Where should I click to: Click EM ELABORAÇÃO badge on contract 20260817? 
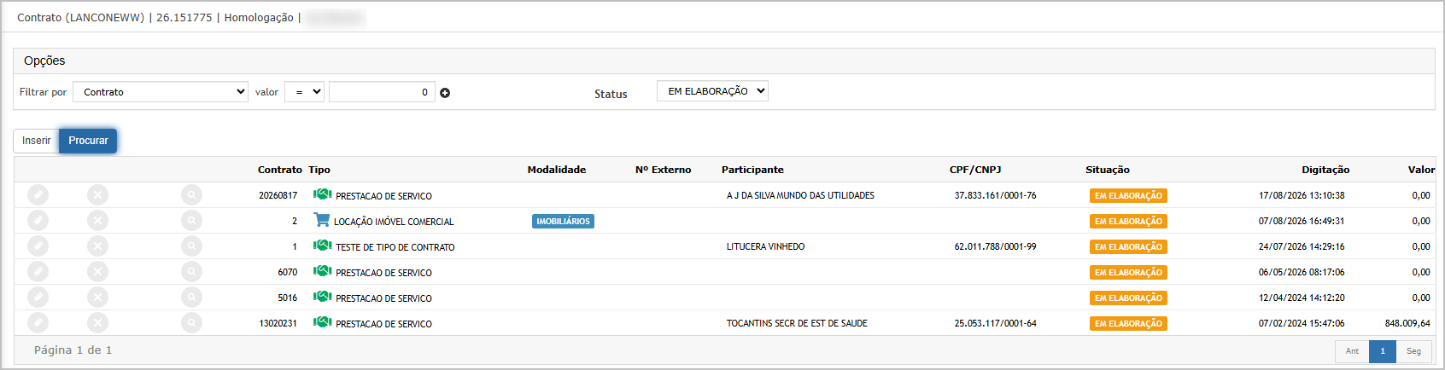(x=1128, y=195)
